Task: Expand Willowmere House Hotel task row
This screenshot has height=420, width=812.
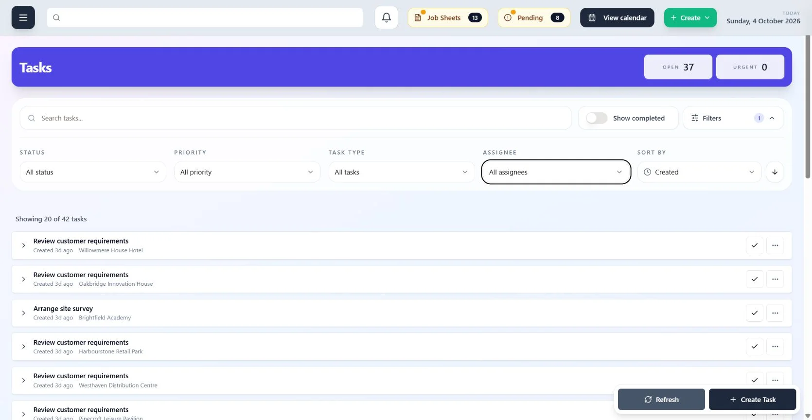Action: 23,245
